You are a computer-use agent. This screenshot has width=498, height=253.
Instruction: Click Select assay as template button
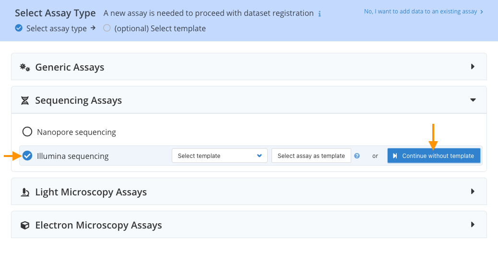(x=311, y=156)
